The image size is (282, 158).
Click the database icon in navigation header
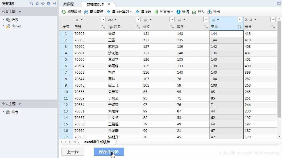pos(49,3)
